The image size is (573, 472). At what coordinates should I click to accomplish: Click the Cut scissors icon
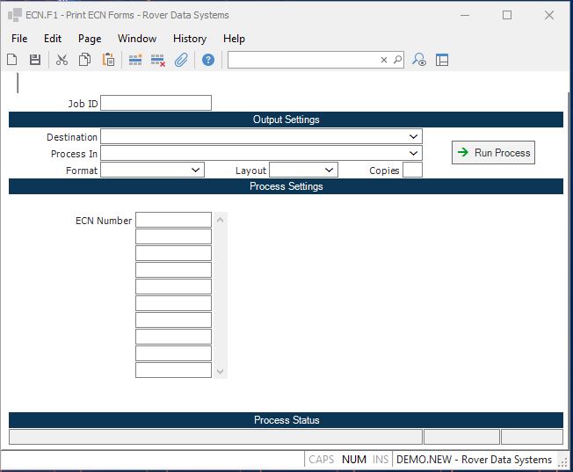click(x=62, y=60)
